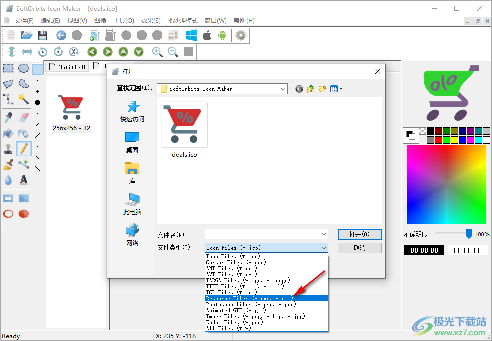Click the zoom out magnifier icon
492x341 pixels.
pyautogui.click(x=173, y=52)
